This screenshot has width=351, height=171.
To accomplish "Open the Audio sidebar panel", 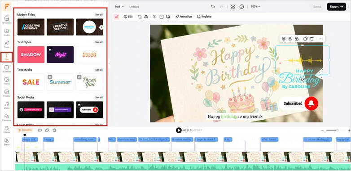I will click(x=6, y=105).
